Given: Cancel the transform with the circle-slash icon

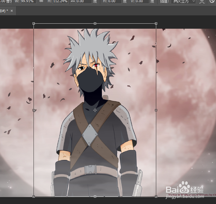Looking at the screenshot, I should tap(212, 1).
